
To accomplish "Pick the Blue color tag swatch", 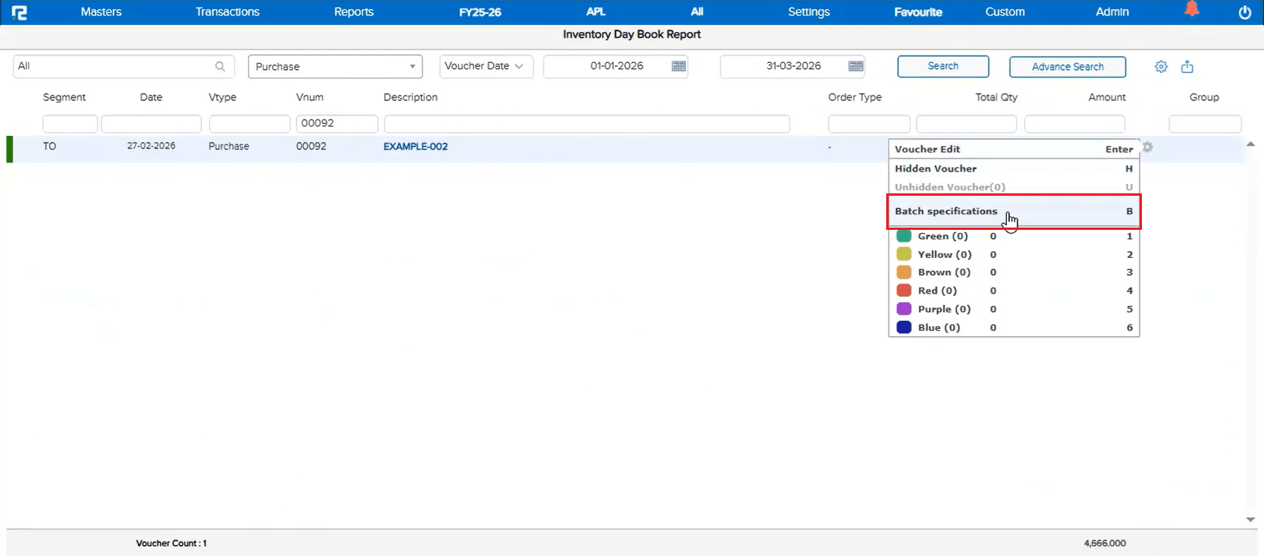I will pyautogui.click(x=903, y=328).
